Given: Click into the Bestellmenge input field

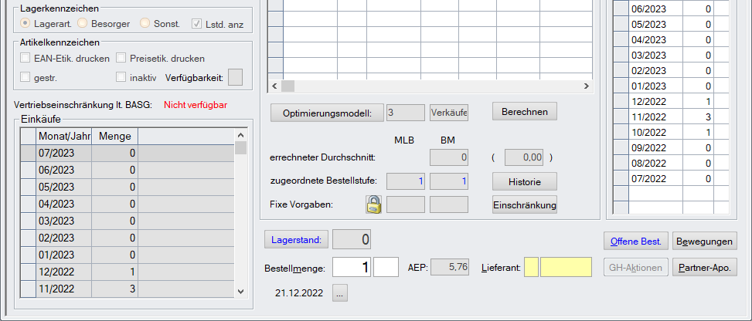Looking at the screenshot, I should [352, 268].
